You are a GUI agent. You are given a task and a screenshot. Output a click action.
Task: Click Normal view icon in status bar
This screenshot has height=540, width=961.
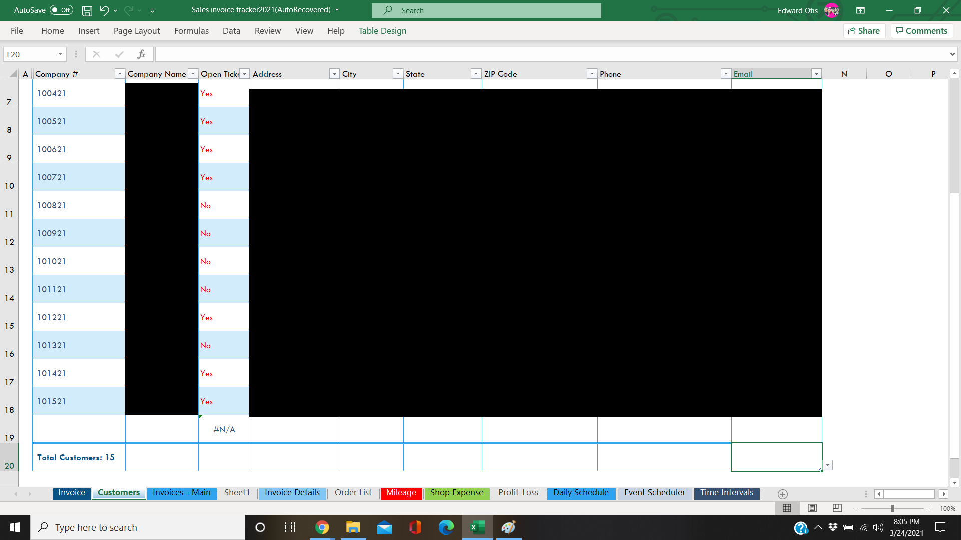(787, 508)
